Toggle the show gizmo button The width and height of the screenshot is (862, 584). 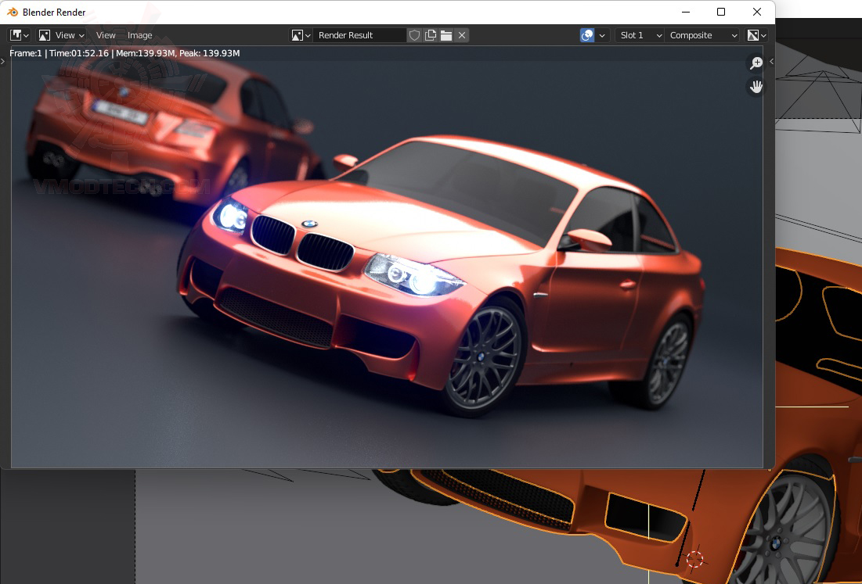click(x=587, y=35)
